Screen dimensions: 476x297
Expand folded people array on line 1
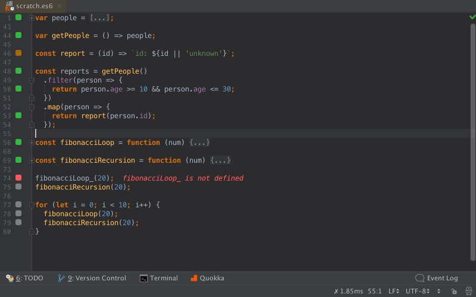(32, 18)
